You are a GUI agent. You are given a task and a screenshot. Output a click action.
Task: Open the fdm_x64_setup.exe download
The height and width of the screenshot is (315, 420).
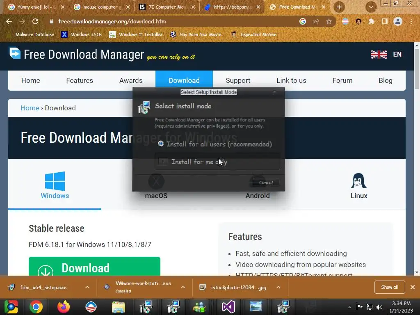43,287
